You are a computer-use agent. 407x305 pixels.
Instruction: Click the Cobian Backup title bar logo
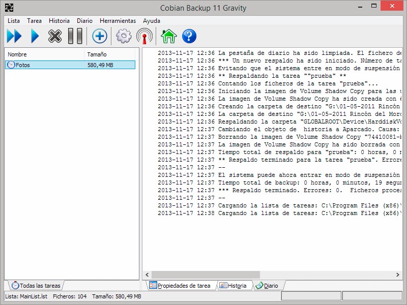pos(9,8)
